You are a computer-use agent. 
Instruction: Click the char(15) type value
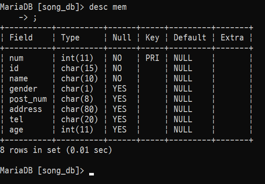pos(80,68)
